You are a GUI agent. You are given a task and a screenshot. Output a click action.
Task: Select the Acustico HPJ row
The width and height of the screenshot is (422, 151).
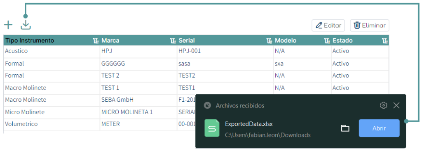coord(196,51)
